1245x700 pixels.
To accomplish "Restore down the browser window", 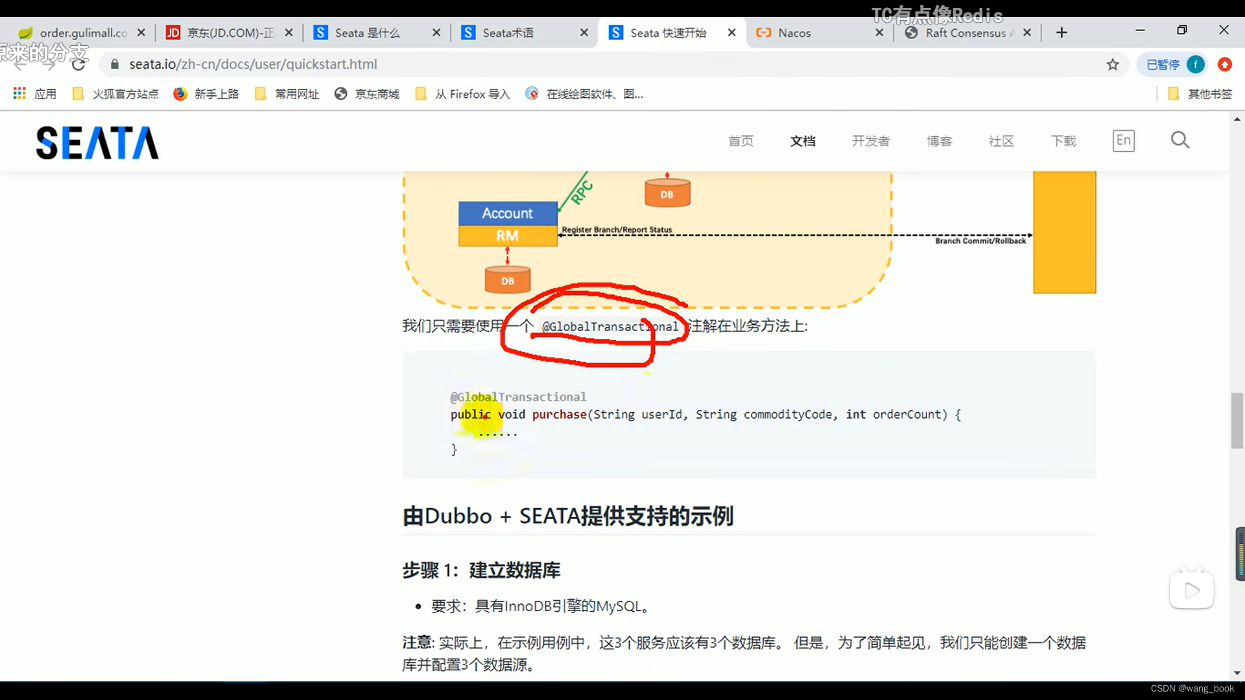I will (x=1182, y=30).
